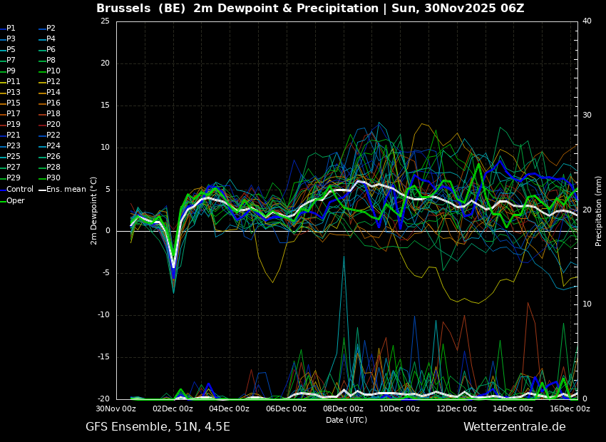606x442 pixels.
Task: Click the Ens. mean legend entry
Action: point(66,189)
